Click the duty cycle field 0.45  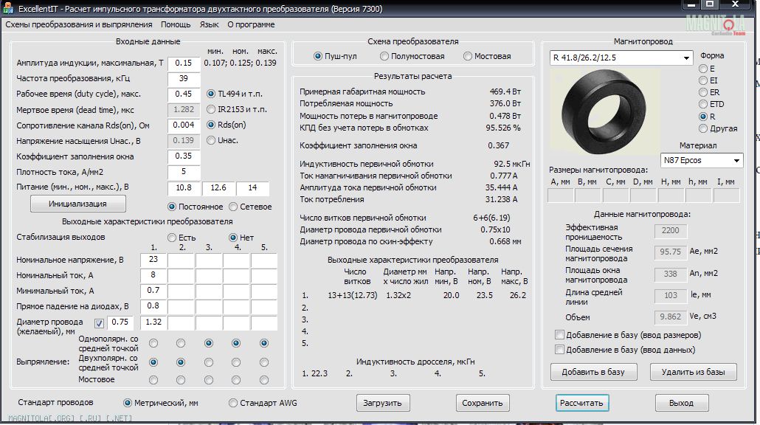[184, 94]
